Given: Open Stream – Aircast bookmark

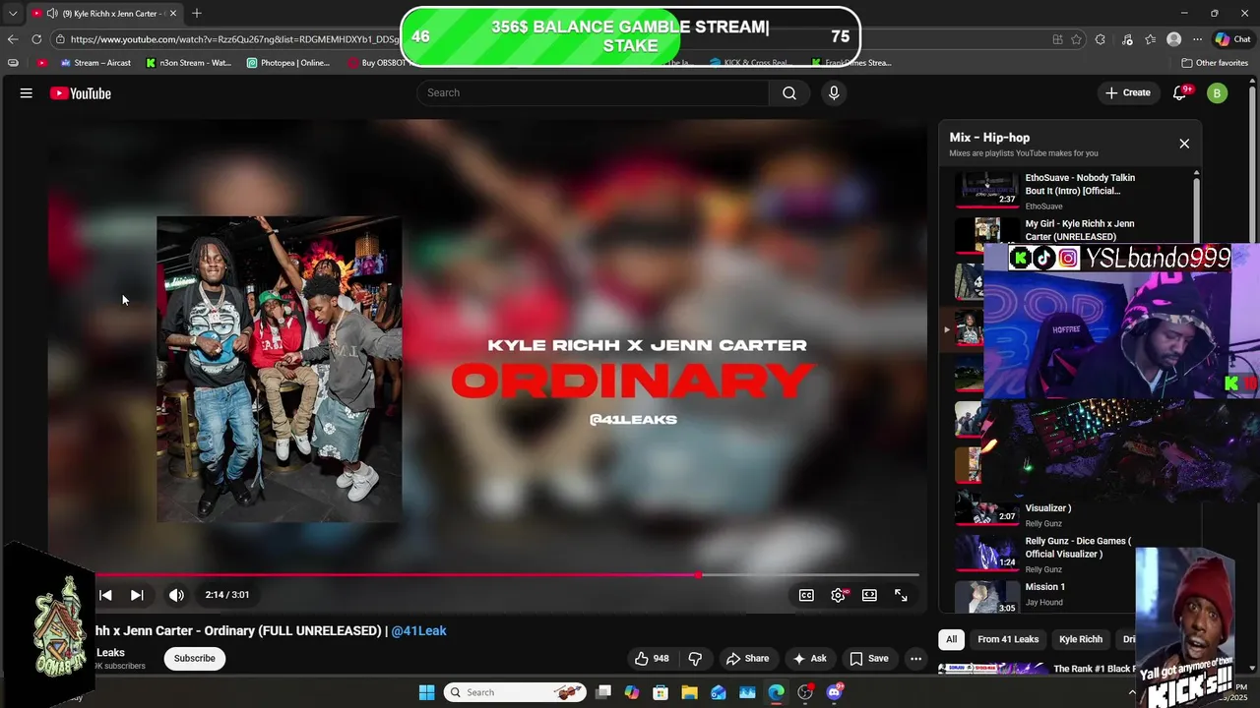Looking at the screenshot, I should point(95,63).
